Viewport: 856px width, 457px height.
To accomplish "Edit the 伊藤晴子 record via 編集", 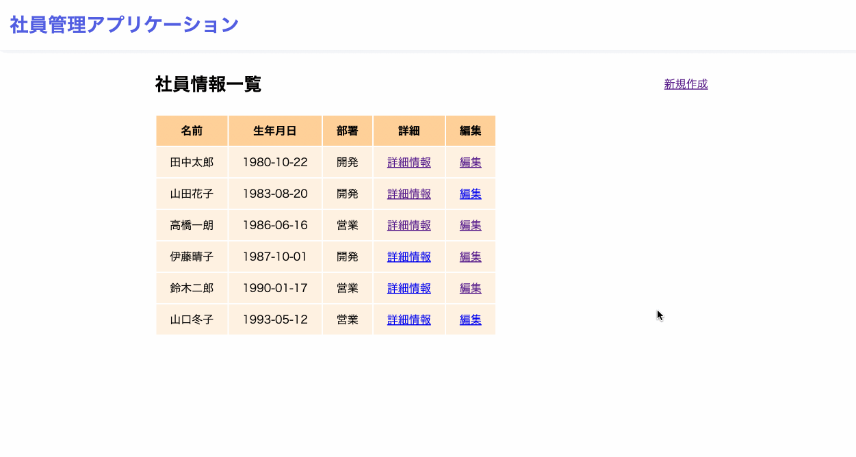I will (x=470, y=257).
